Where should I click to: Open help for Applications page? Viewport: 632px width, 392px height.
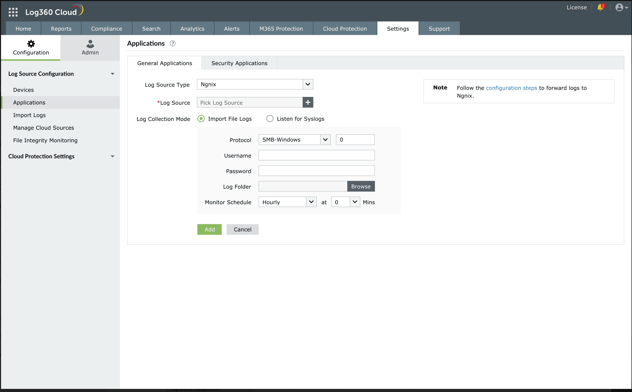pyautogui.click(x=173, y=43)
